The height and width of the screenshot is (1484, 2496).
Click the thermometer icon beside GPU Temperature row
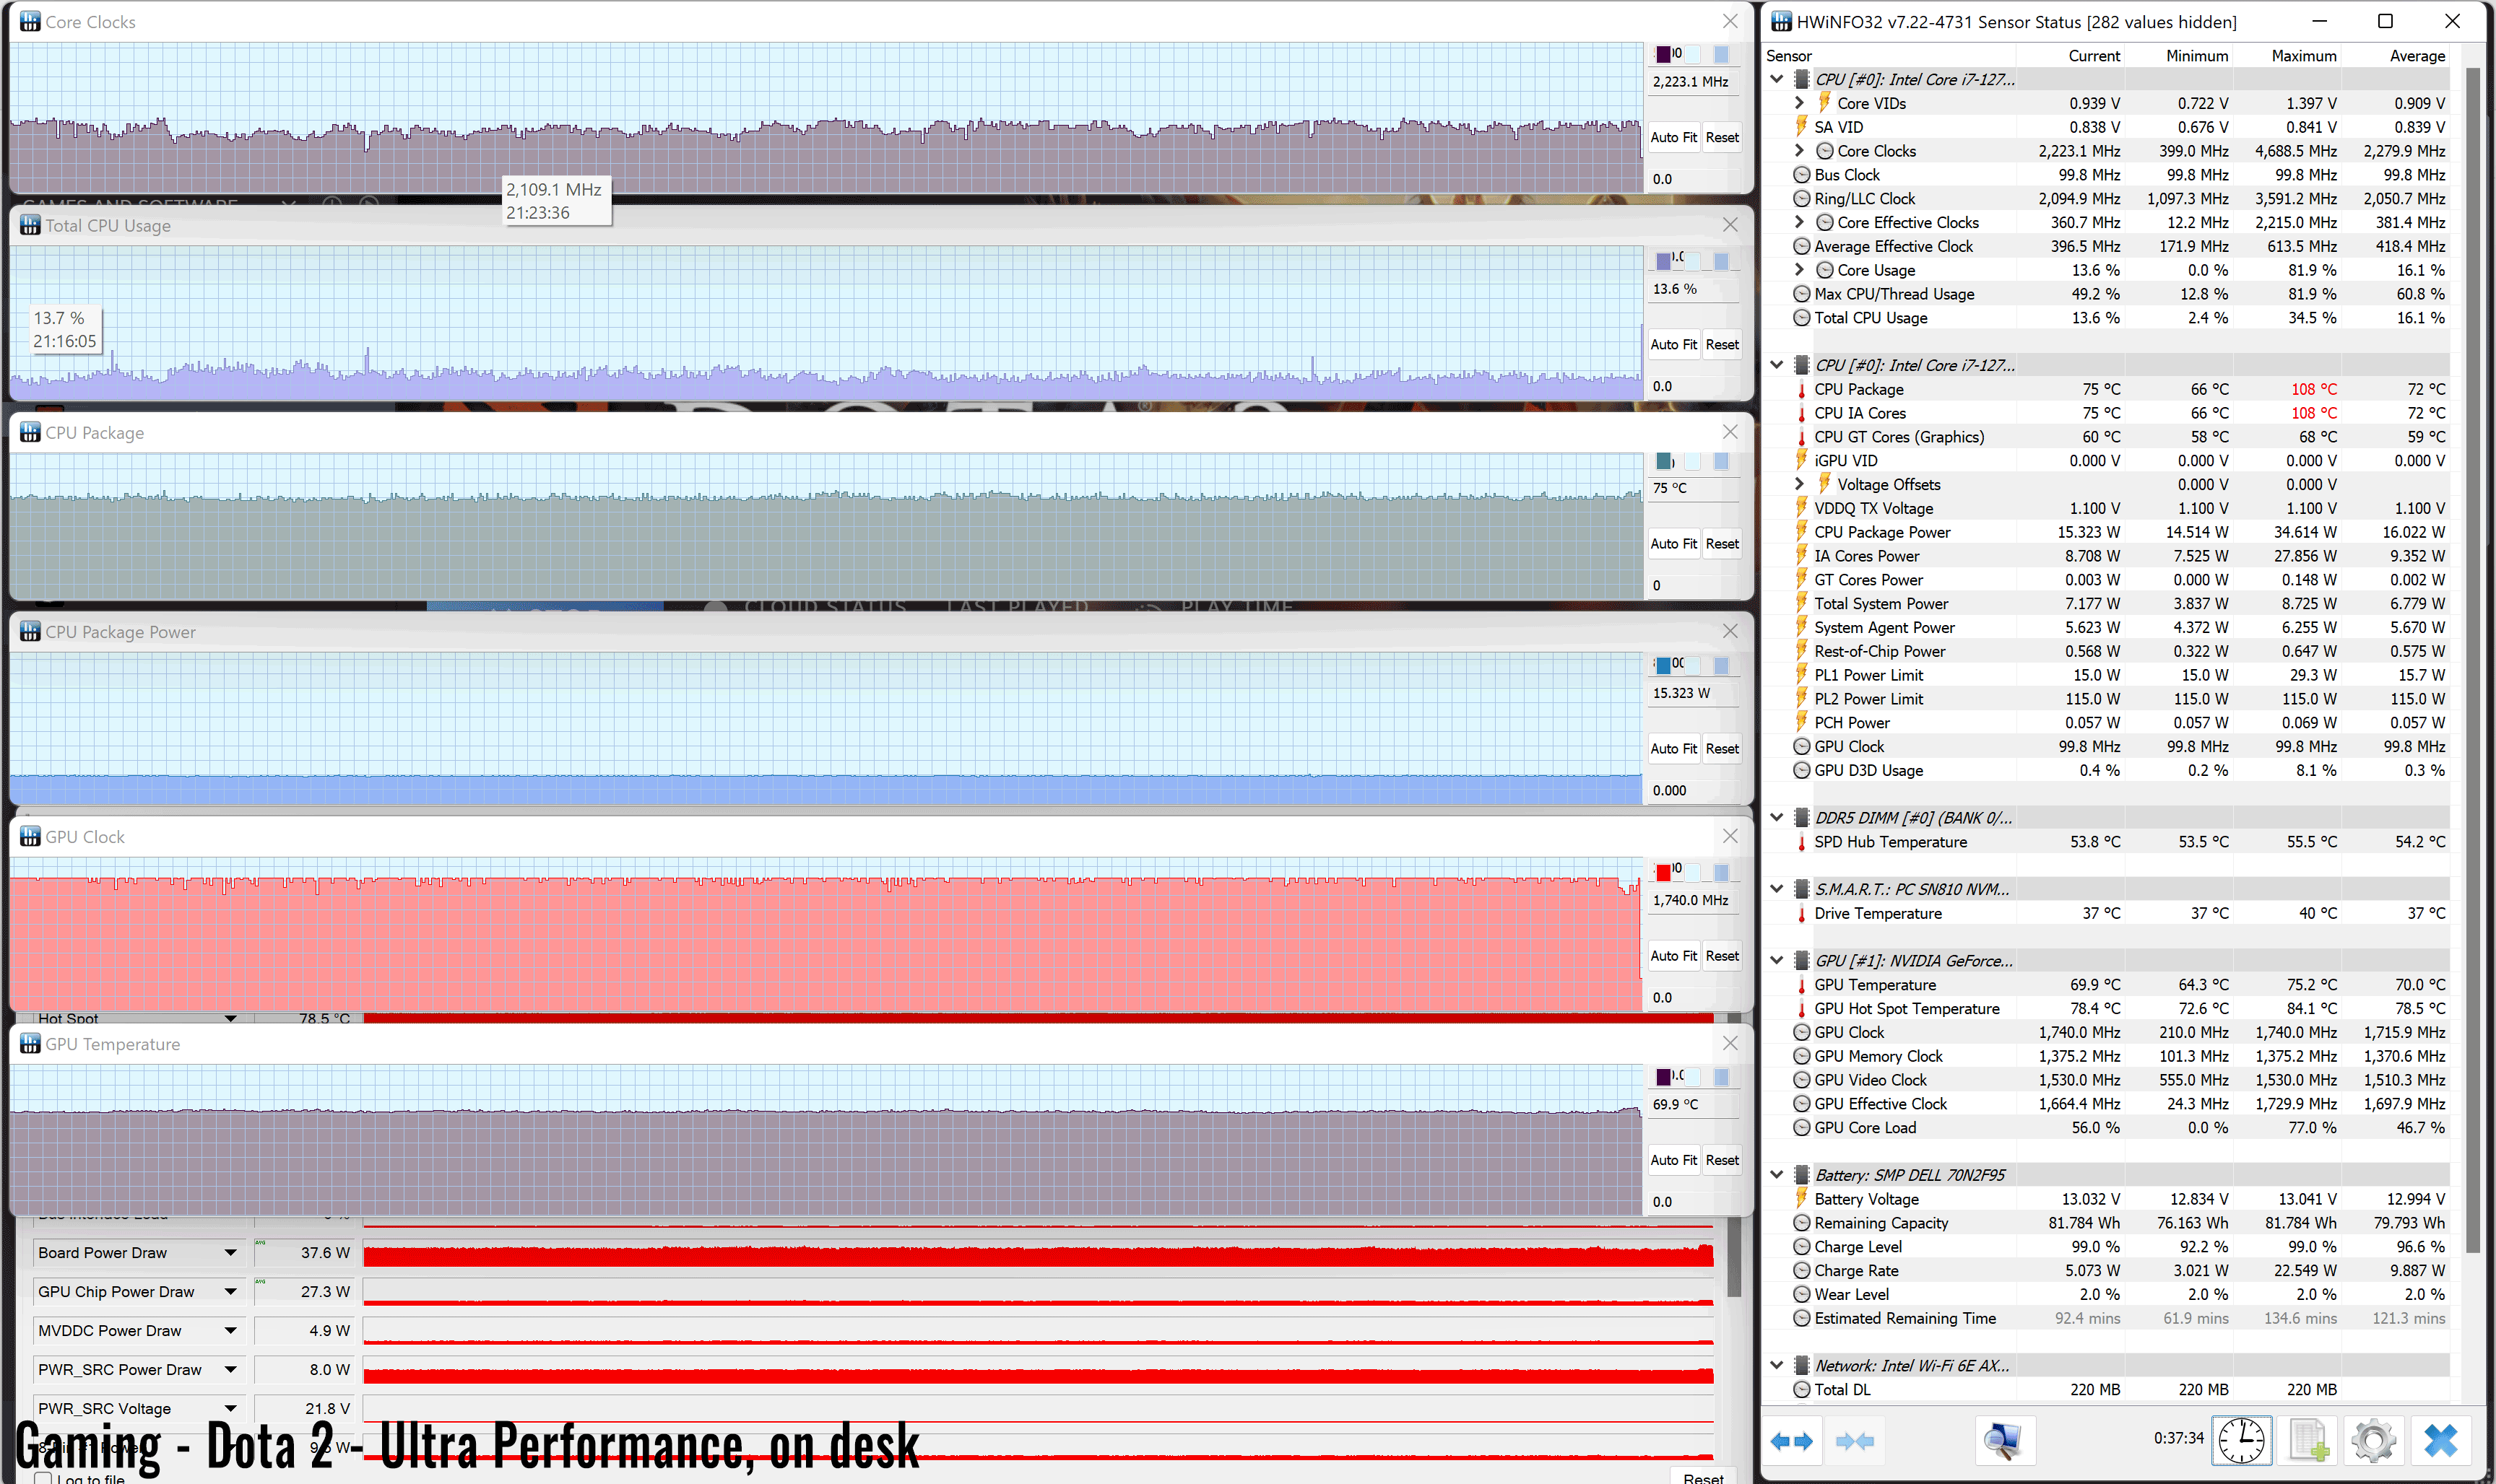tap(1802, 985)
